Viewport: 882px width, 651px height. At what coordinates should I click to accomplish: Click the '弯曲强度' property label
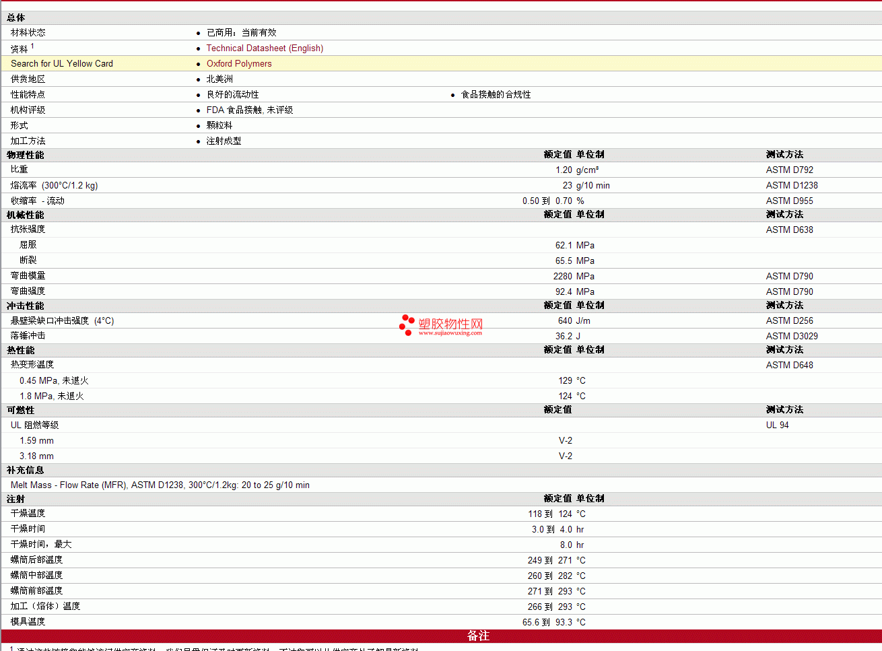pyautogui.click(x=28, y=292)
